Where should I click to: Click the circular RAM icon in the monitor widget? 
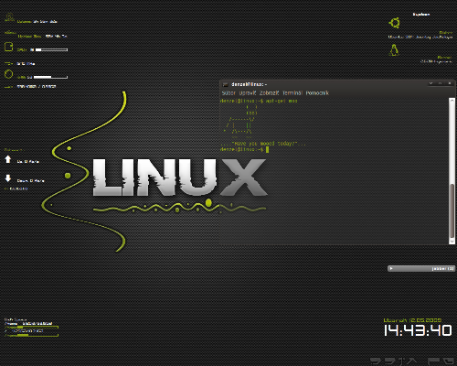pos(8,74)
